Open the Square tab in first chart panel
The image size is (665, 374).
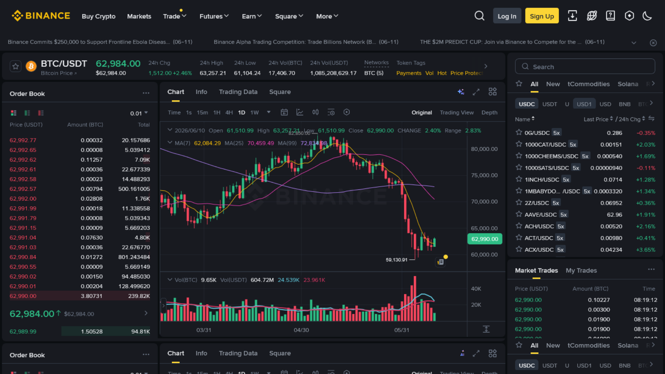pyautogui.click(x=280, y=92)
